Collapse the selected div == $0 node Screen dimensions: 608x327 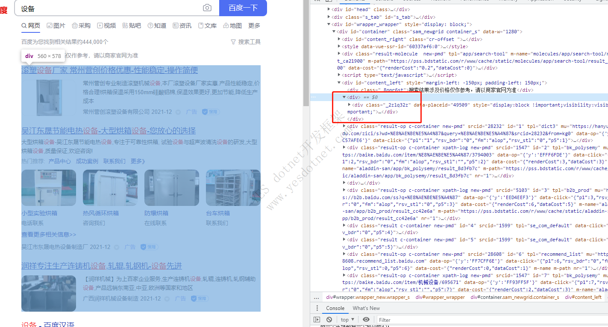coord(344,97)
